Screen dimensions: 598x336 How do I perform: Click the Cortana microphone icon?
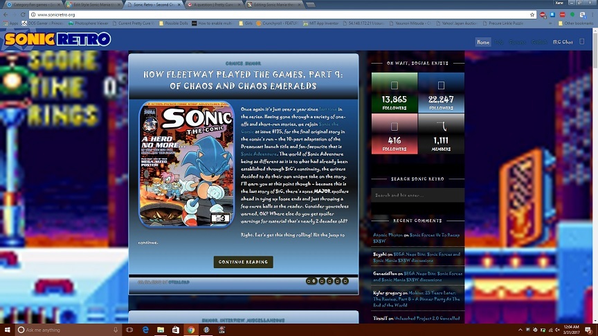116,330
